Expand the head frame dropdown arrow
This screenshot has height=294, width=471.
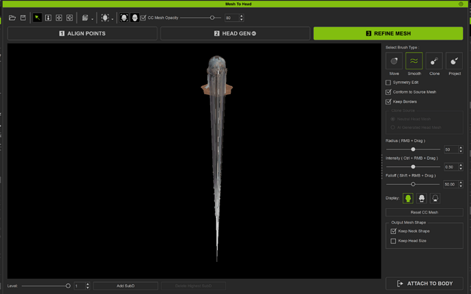[113, 19]
